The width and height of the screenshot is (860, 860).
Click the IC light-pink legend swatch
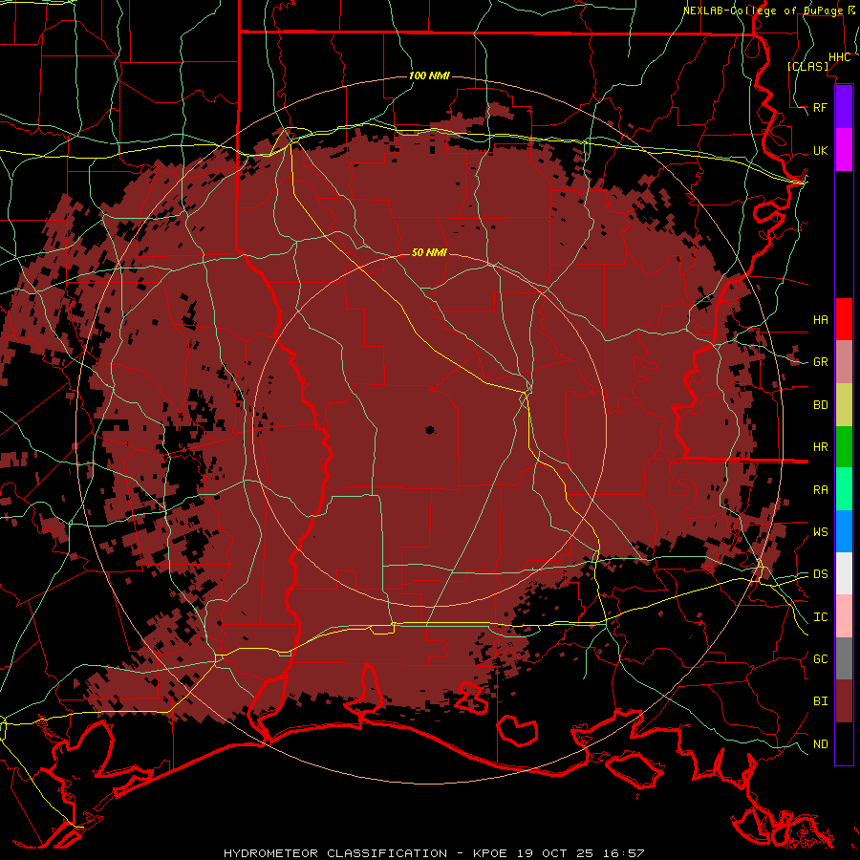point(844,616)
